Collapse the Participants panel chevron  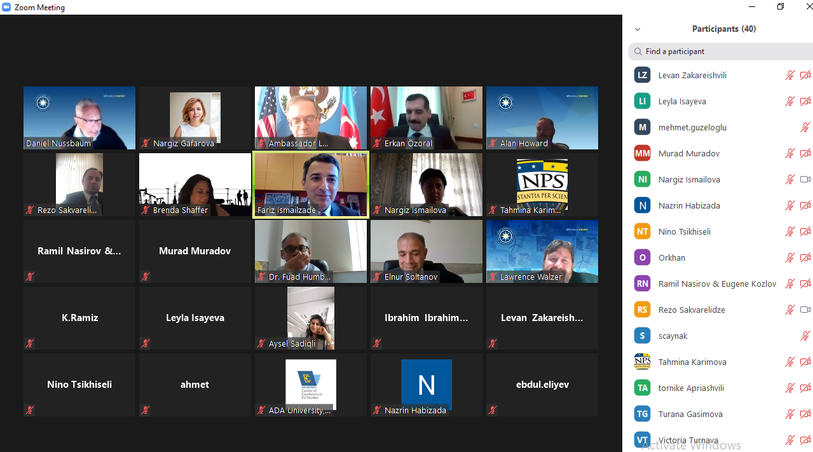tap(638, 29)
